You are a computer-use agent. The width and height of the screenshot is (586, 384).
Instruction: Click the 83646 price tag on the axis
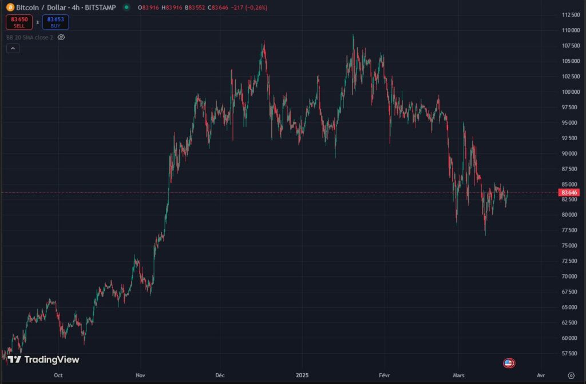(569, 193)
